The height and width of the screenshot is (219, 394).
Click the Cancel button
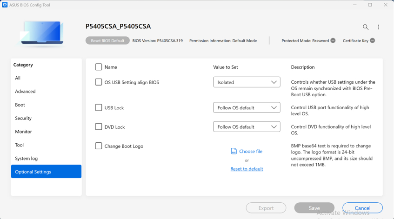(362, 208)
